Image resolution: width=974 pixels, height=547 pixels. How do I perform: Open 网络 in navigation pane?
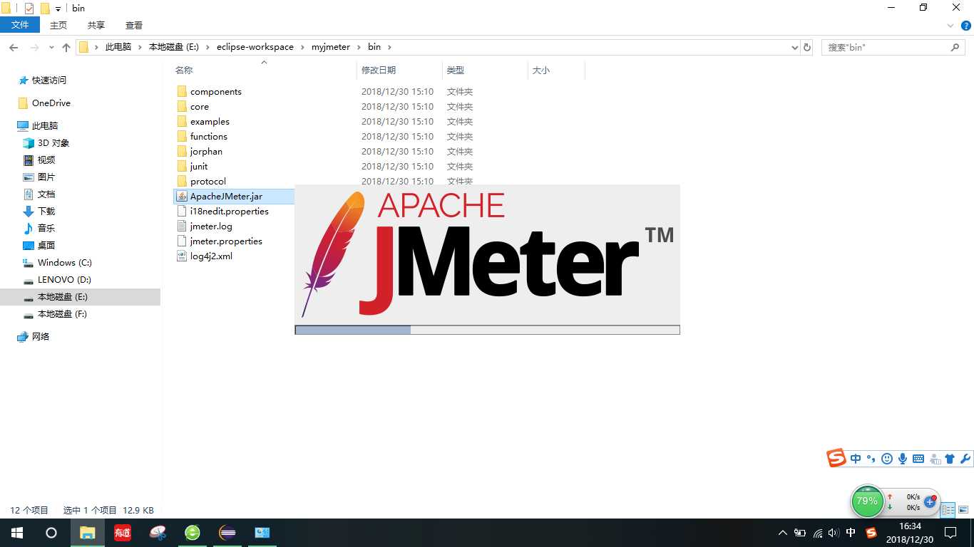click(41, 337)
